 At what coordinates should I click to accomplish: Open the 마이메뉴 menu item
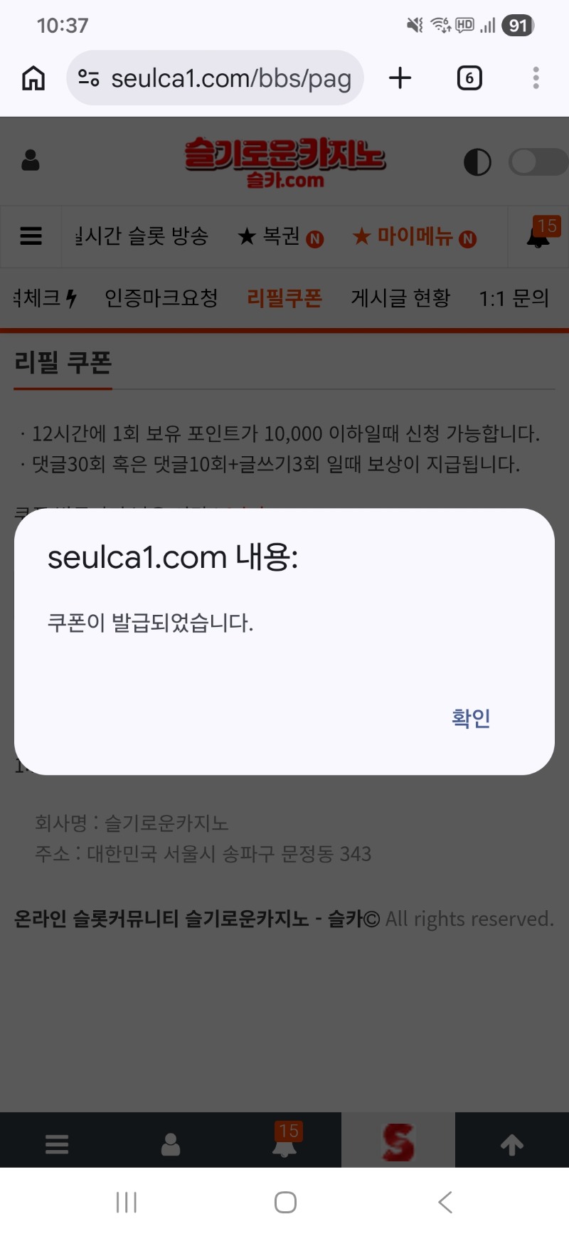[415, 236]
